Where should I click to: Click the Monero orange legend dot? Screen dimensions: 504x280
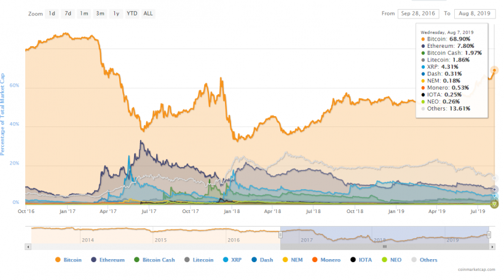pos(315,260)
